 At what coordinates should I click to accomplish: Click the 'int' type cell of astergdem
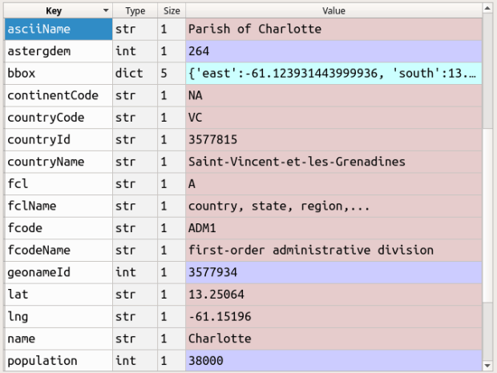(x=135, y=51)
